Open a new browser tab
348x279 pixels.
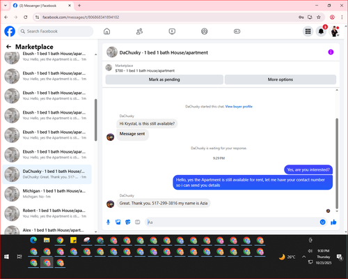tap(79, 6)
